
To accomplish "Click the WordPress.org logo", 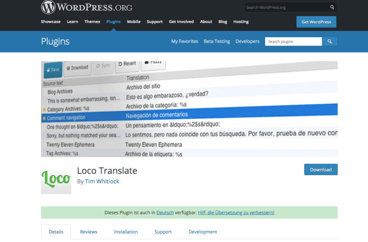I will [x=86, y=7].
